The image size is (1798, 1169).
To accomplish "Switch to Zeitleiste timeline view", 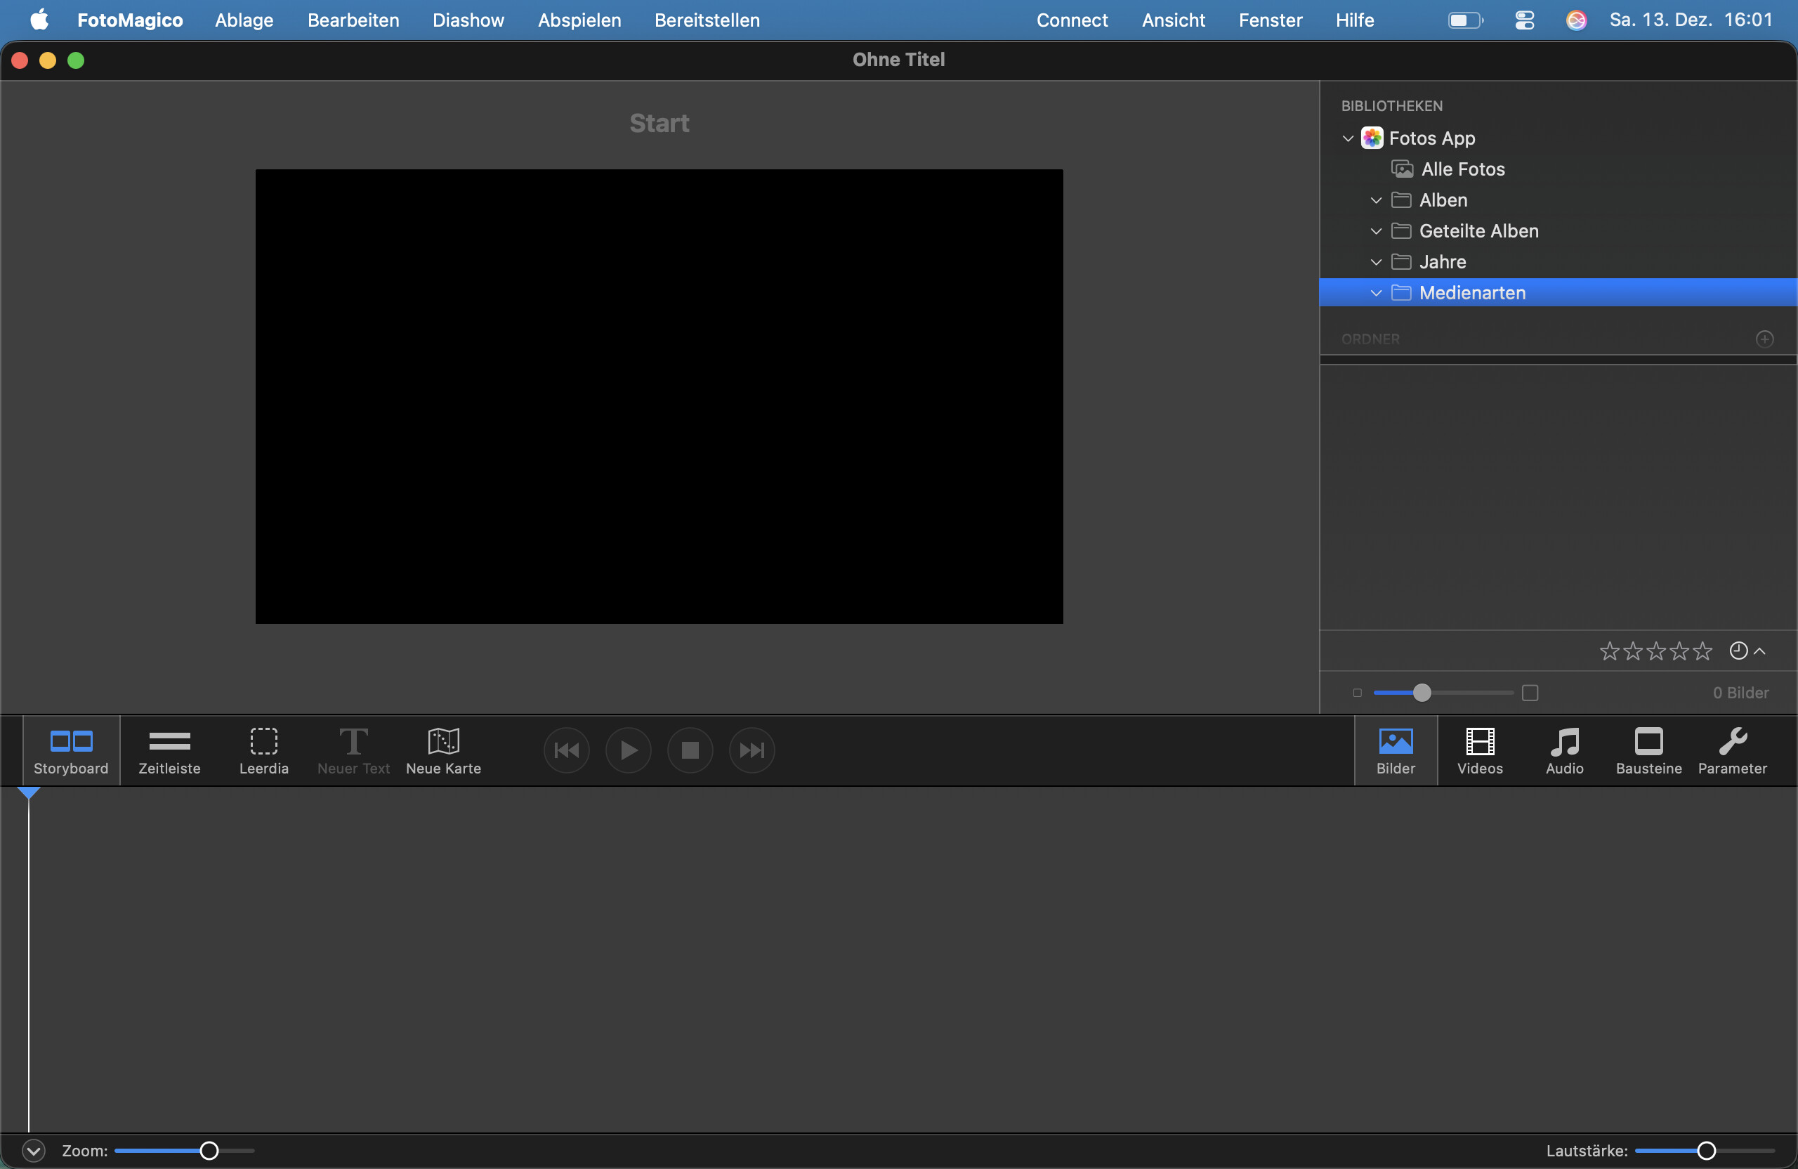I will tap(169, 750).
